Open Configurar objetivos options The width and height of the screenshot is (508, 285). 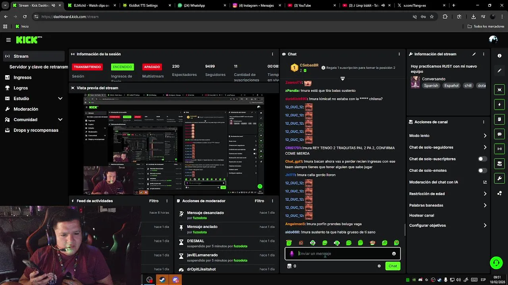(448, 225)
